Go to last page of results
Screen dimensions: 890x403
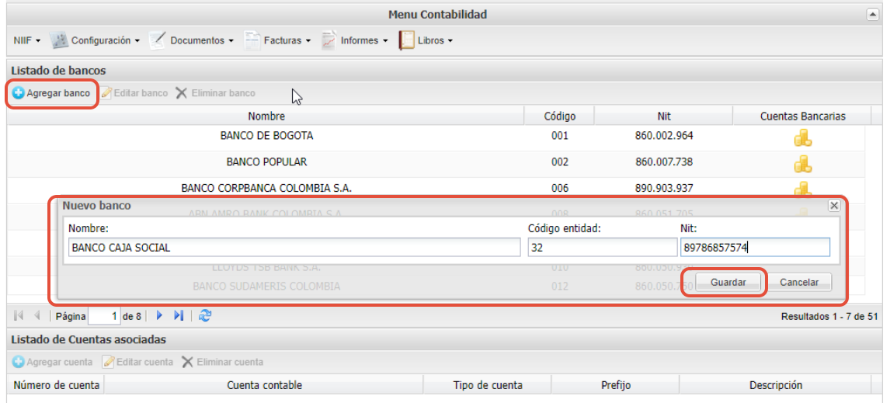178,315
